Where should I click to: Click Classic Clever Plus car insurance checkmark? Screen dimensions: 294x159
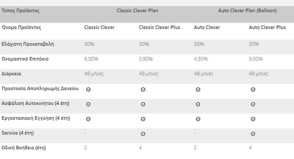(143, 104)
